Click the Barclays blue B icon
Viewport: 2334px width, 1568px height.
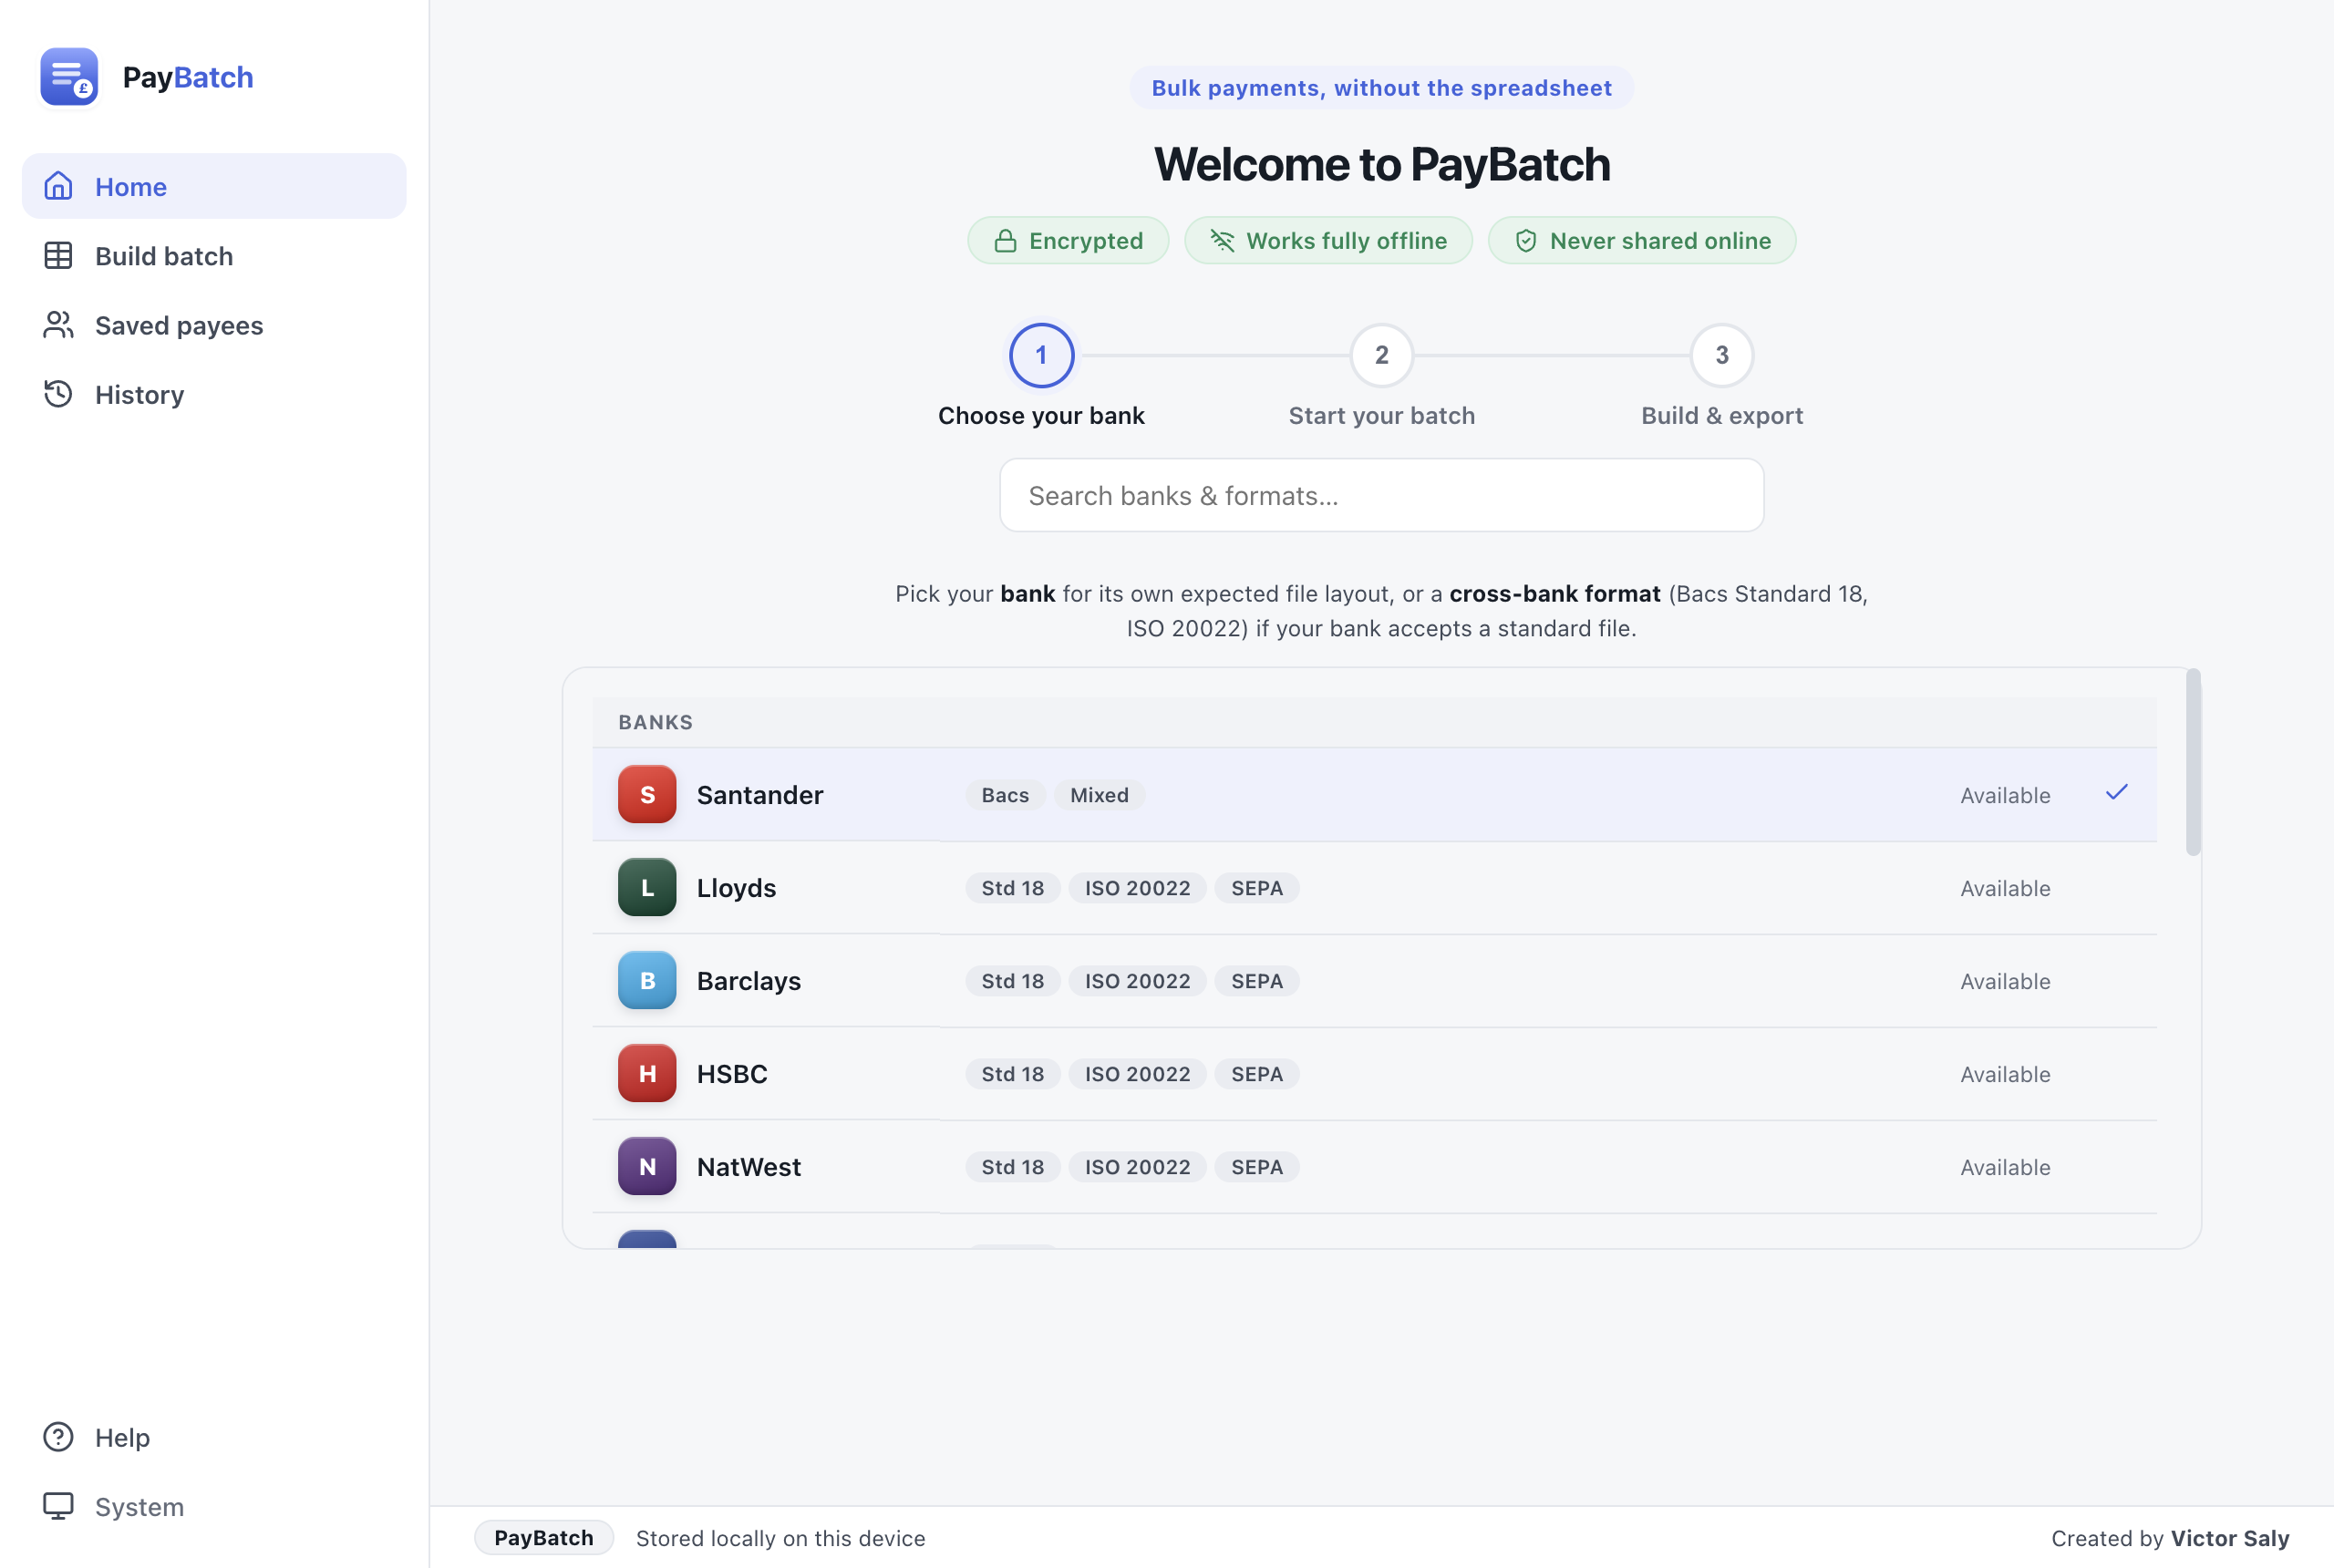tap(647, 980)
